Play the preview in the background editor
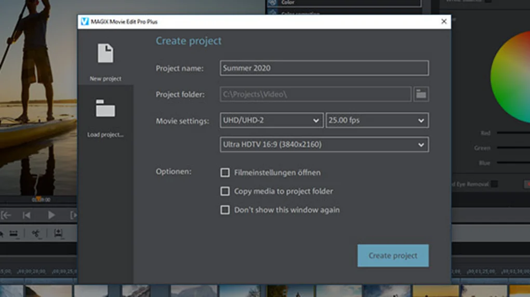Viewport: 530px width, 297px height. pyautogui.click(x=51, y=215)
